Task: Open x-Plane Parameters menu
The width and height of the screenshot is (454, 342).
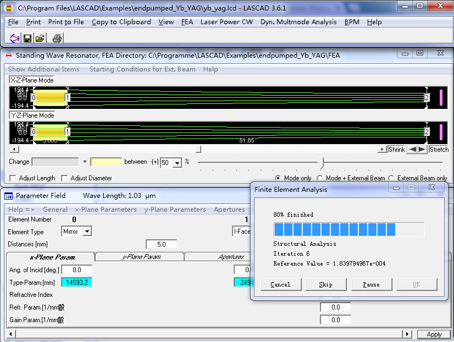Action: tap(106, 209)
